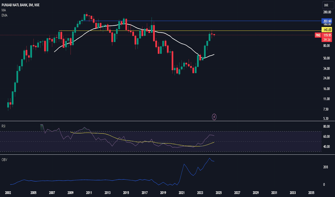
Task: Click the 2M 2d countdown label
Action: pos(327,40)
